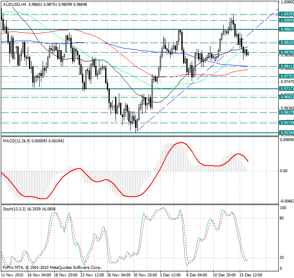Screen dimensions: 294x278
Task: Click the MACD 0.00 zero level value
Action: (x=284, y=171)
